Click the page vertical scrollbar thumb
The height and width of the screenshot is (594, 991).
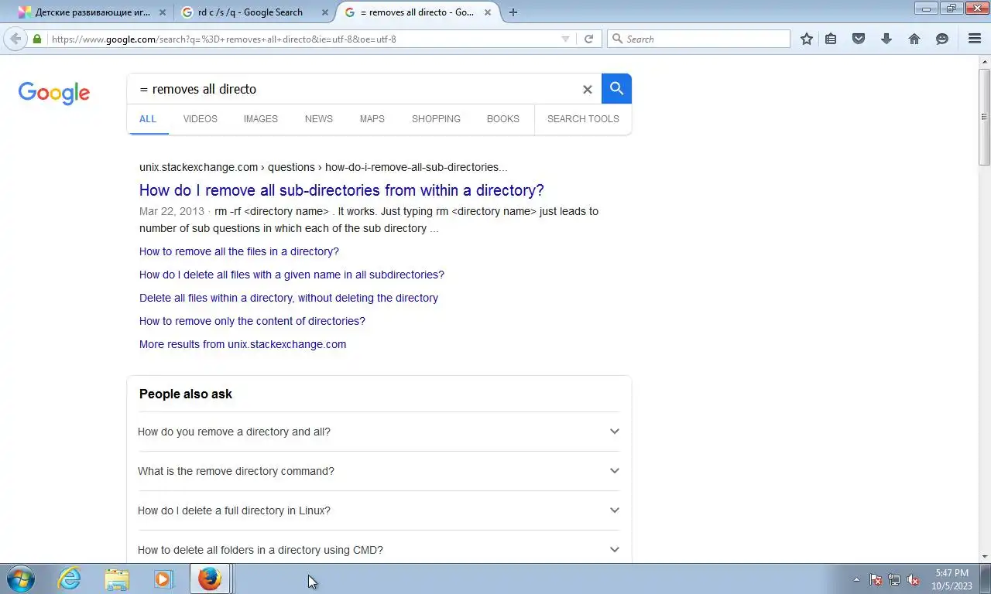[x=984, y=116]
